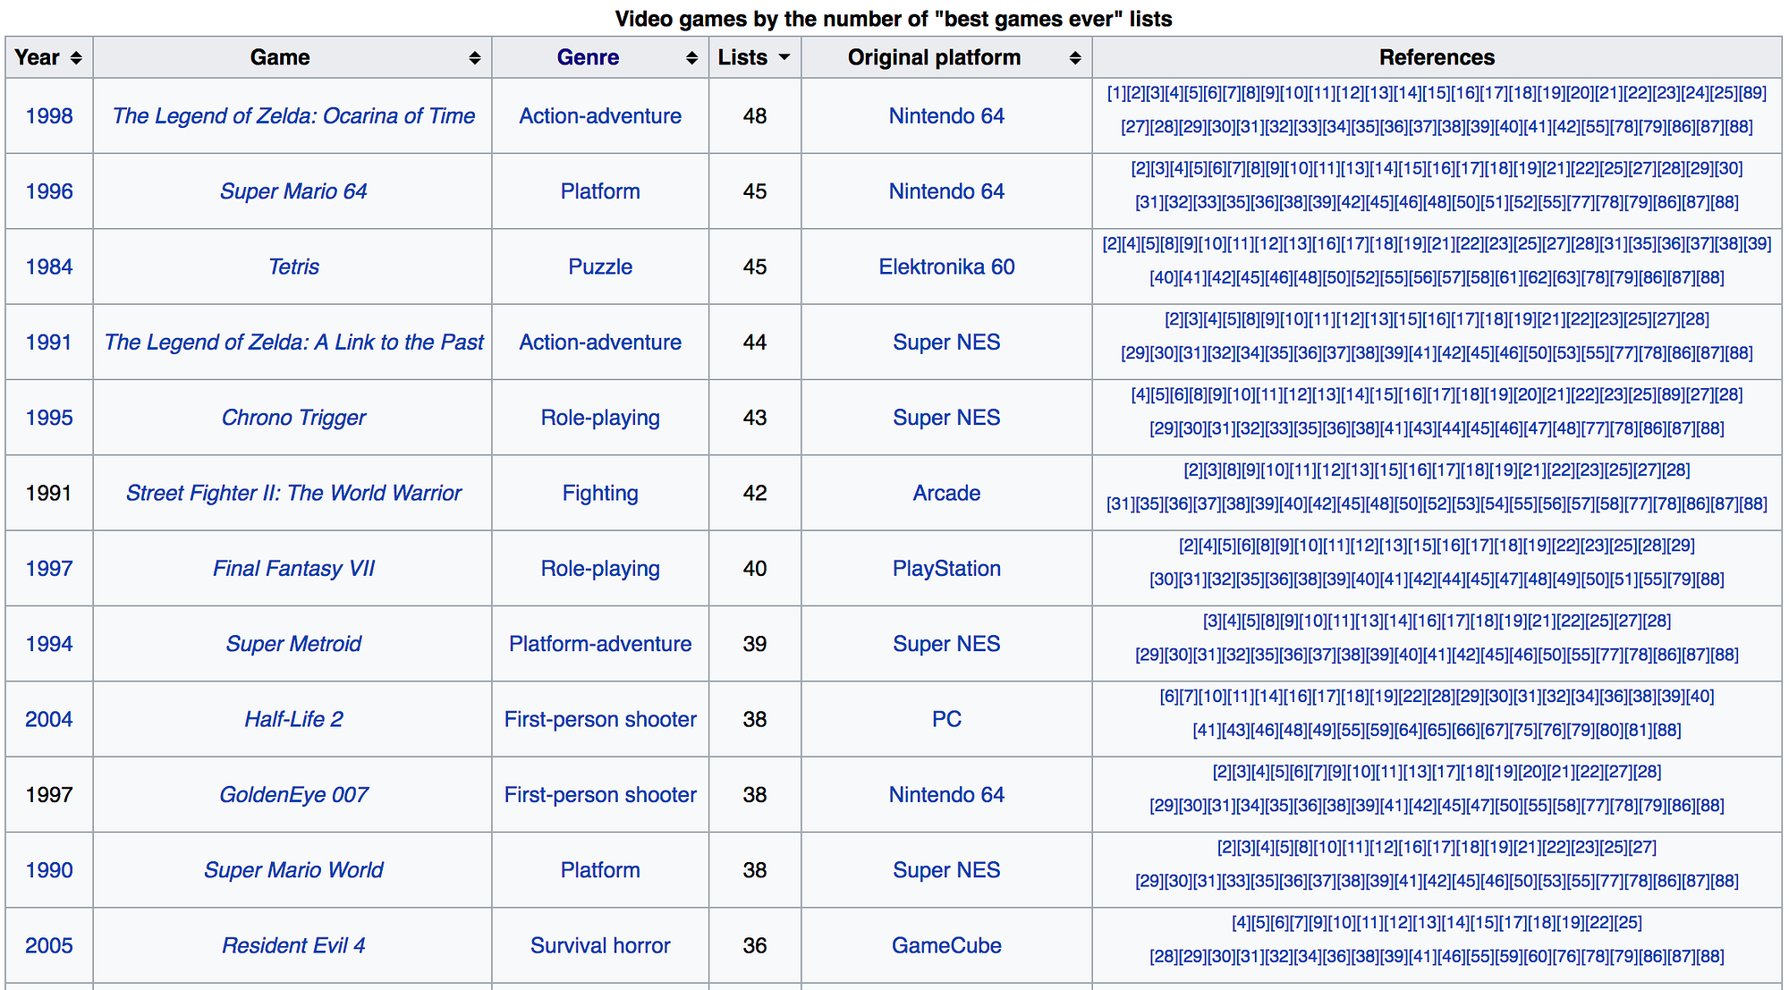The width and height of the screenshot is (1789, 990).
Task: Click the PlayStation platform link
Action: [946, 569]
